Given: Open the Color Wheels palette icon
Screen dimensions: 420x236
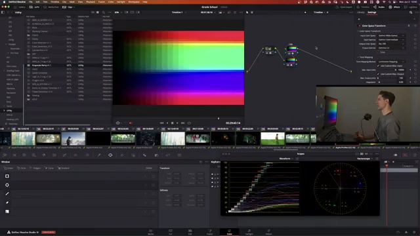Looking at the screenshot, I should pyautogui.click(x=24, y=155).
